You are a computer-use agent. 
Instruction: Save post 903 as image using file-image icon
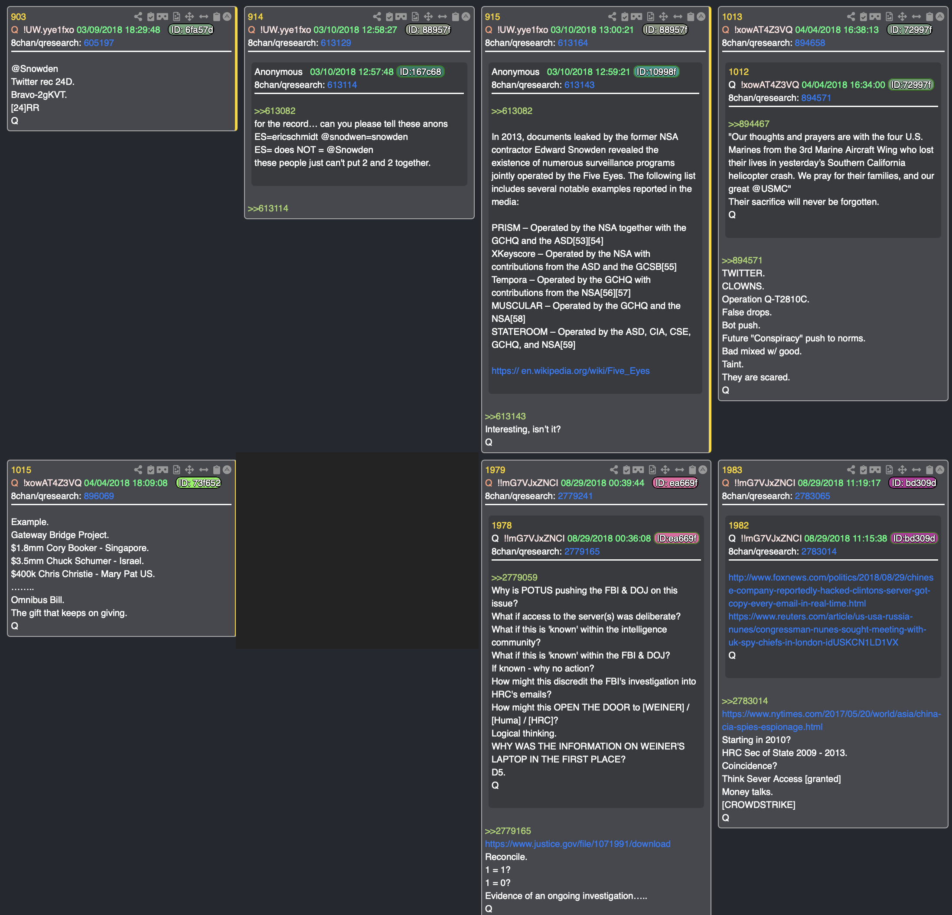[x=176, y=17]
